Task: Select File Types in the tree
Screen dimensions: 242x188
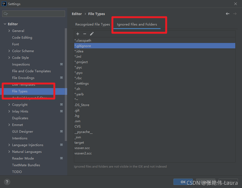Action: 34,91
